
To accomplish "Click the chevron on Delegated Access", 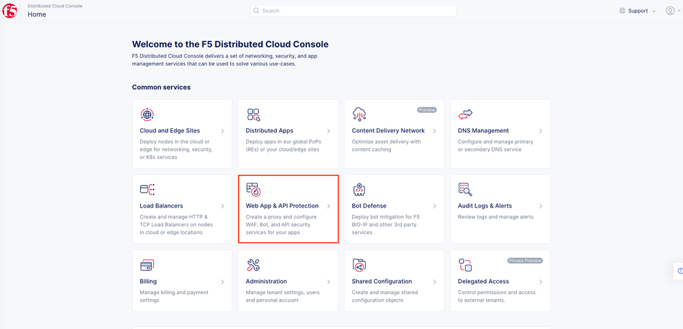I will (x=541, y=282).
